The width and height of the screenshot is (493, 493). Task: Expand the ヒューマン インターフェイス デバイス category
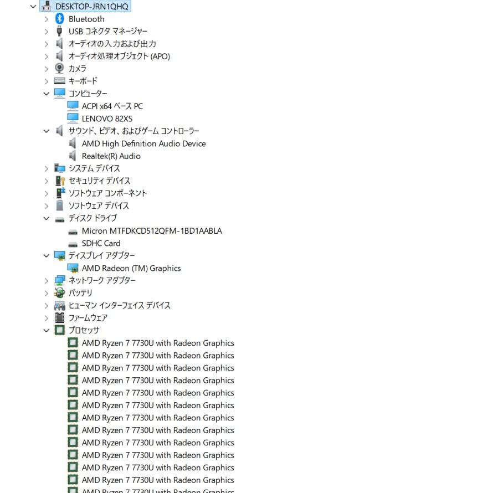point(47,305)
